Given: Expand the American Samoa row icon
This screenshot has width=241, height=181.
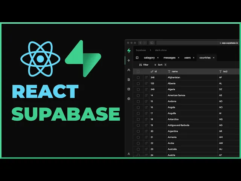Looking at the screenshot, I should [146, 95].
